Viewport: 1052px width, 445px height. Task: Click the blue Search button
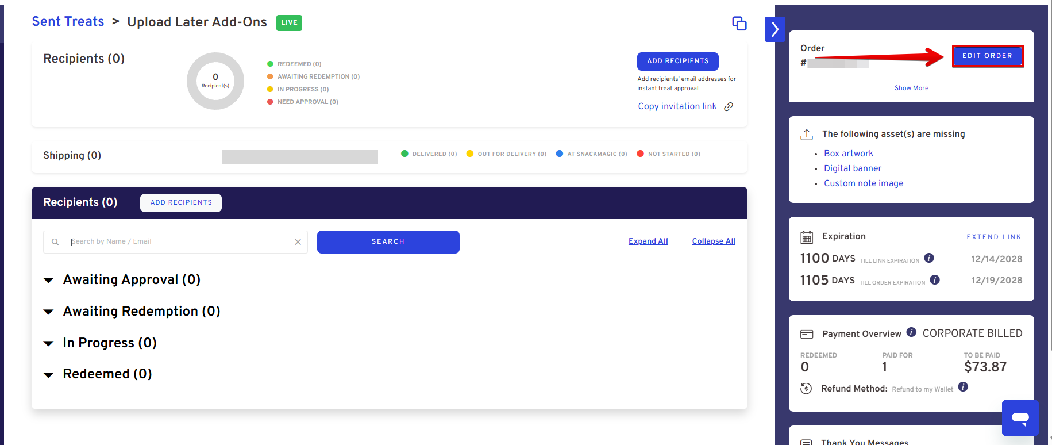pos(388,242)
